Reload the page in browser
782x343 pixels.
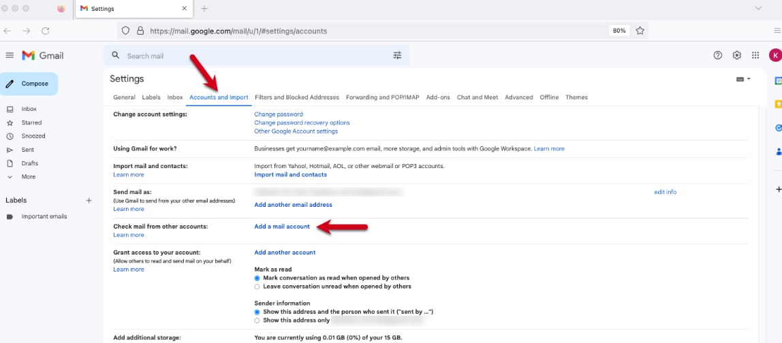46,31
